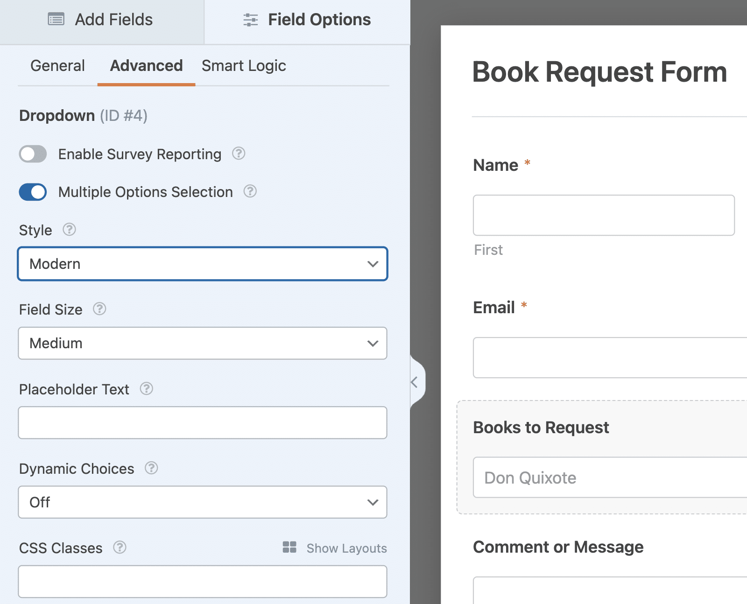
Task: Open the Show Layouts grid icon
Action: coord(289,548)
